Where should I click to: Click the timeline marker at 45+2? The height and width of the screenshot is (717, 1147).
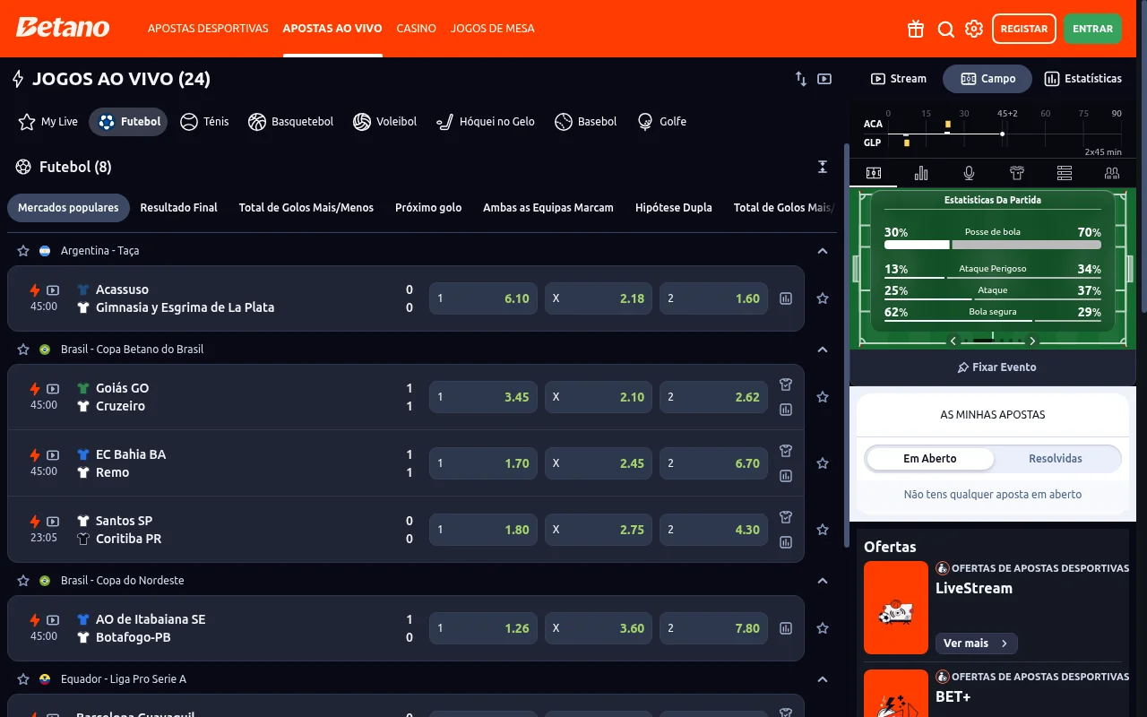(x=1002, y=134)
